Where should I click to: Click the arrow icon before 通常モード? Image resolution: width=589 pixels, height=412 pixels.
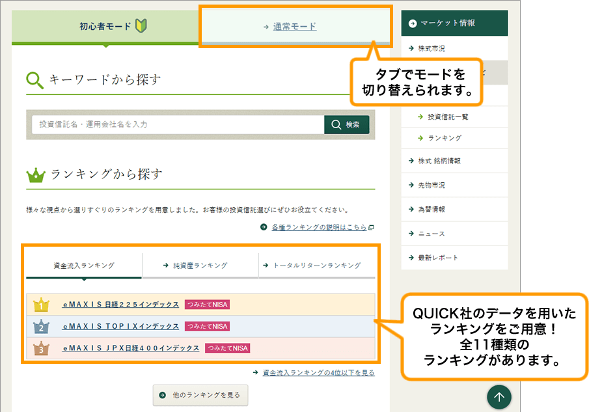tap(266, 27)
